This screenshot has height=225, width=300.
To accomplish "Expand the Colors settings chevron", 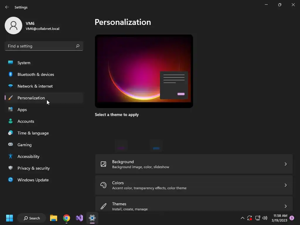I will (x=285, y=185).
